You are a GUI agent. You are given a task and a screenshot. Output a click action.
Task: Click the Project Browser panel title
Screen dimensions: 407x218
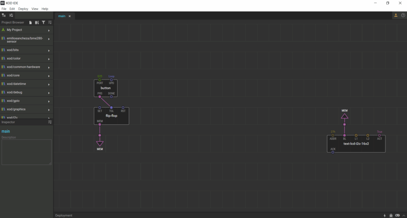[13, 23]
